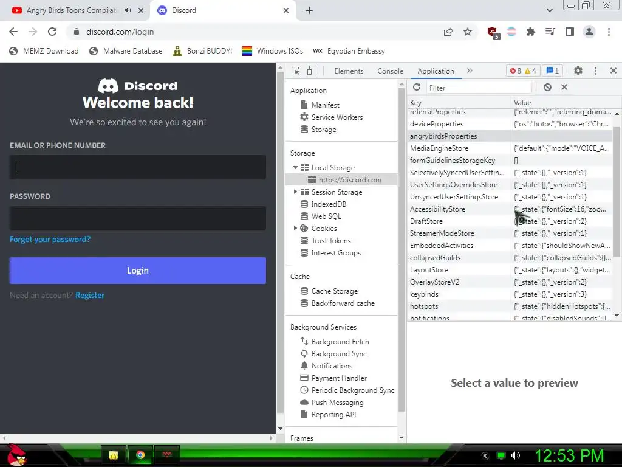Open the file explorer icon on the taskbar
This screenshot has width=622, height=467.
(114, 455)
